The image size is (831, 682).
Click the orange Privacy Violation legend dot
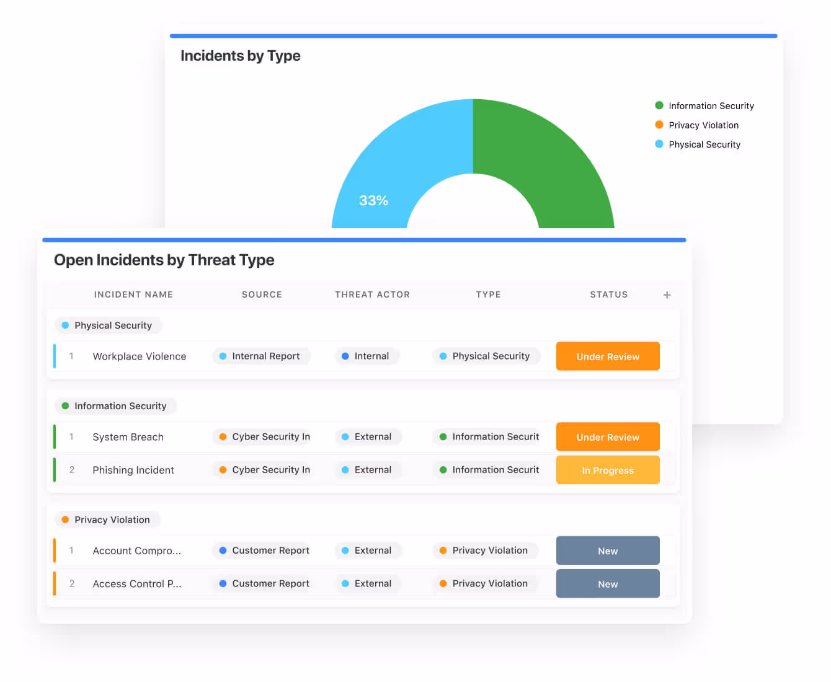pyautogui.click(x=659, y=125)
